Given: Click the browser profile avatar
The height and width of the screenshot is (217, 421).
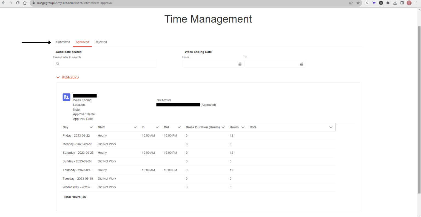Looking at the screenshot, I should (x=409, y=3).
